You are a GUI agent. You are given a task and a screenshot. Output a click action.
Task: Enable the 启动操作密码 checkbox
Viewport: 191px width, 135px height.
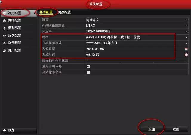pos(88,72)
